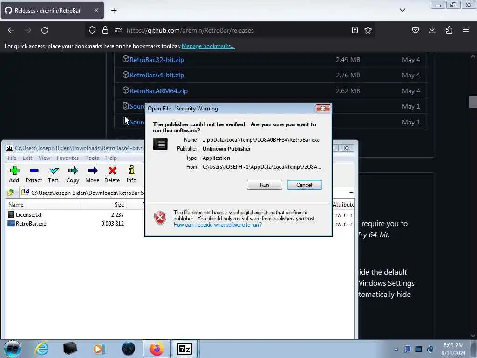Select the Releases · dremin/RetroBar tab
477x358 pixels.
click(52, 10)
